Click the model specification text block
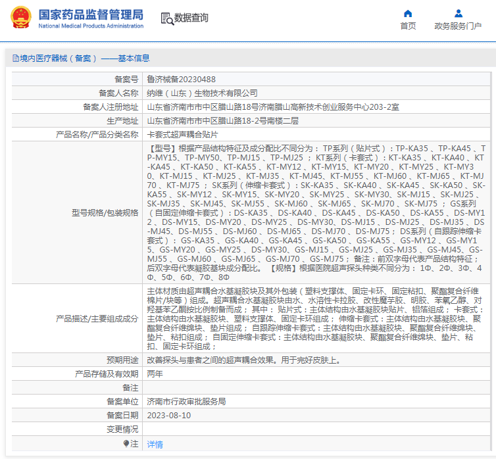The height and width of the screenshot is (459, 496). (x=316, y=213)
